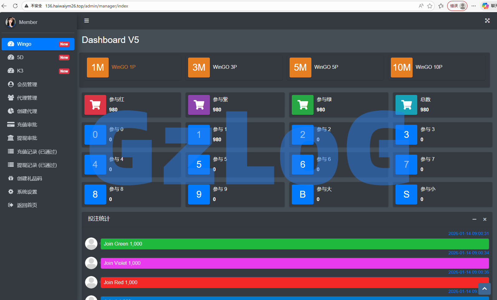497x300 pixels.
Task: Click the fullscreen expand icon
Action: [487, 21]
